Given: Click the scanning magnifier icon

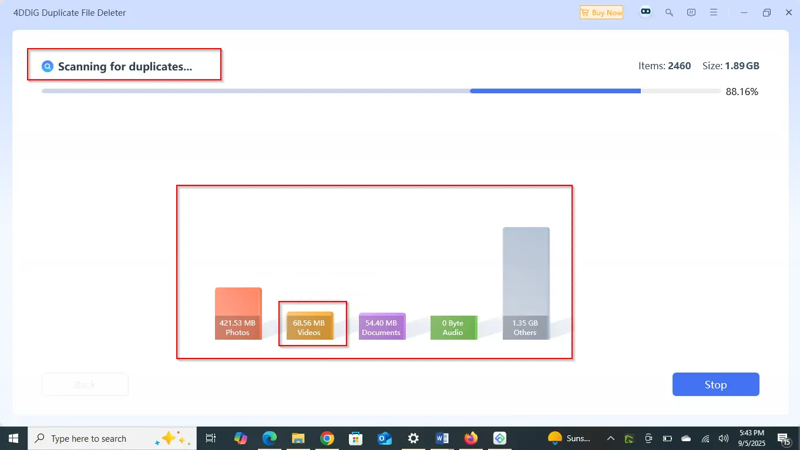Looking at the screenshot, I should [x=48, y=66].
